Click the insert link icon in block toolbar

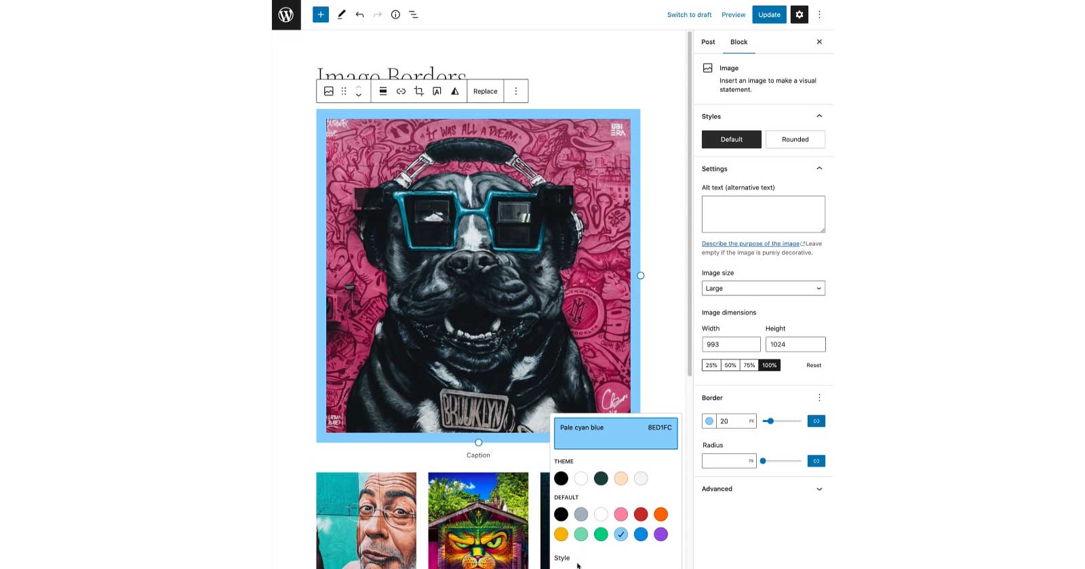pyautogui.click(x=401, y=91)
